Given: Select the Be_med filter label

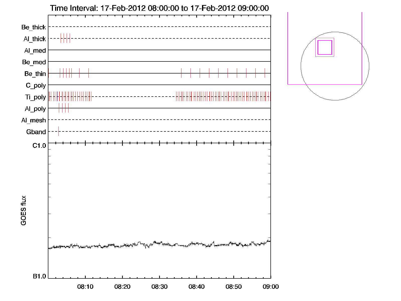Looking at the screenshot, I should click(x=34, y=62).
